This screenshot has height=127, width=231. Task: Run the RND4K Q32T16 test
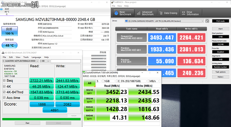tap(90, 109)
